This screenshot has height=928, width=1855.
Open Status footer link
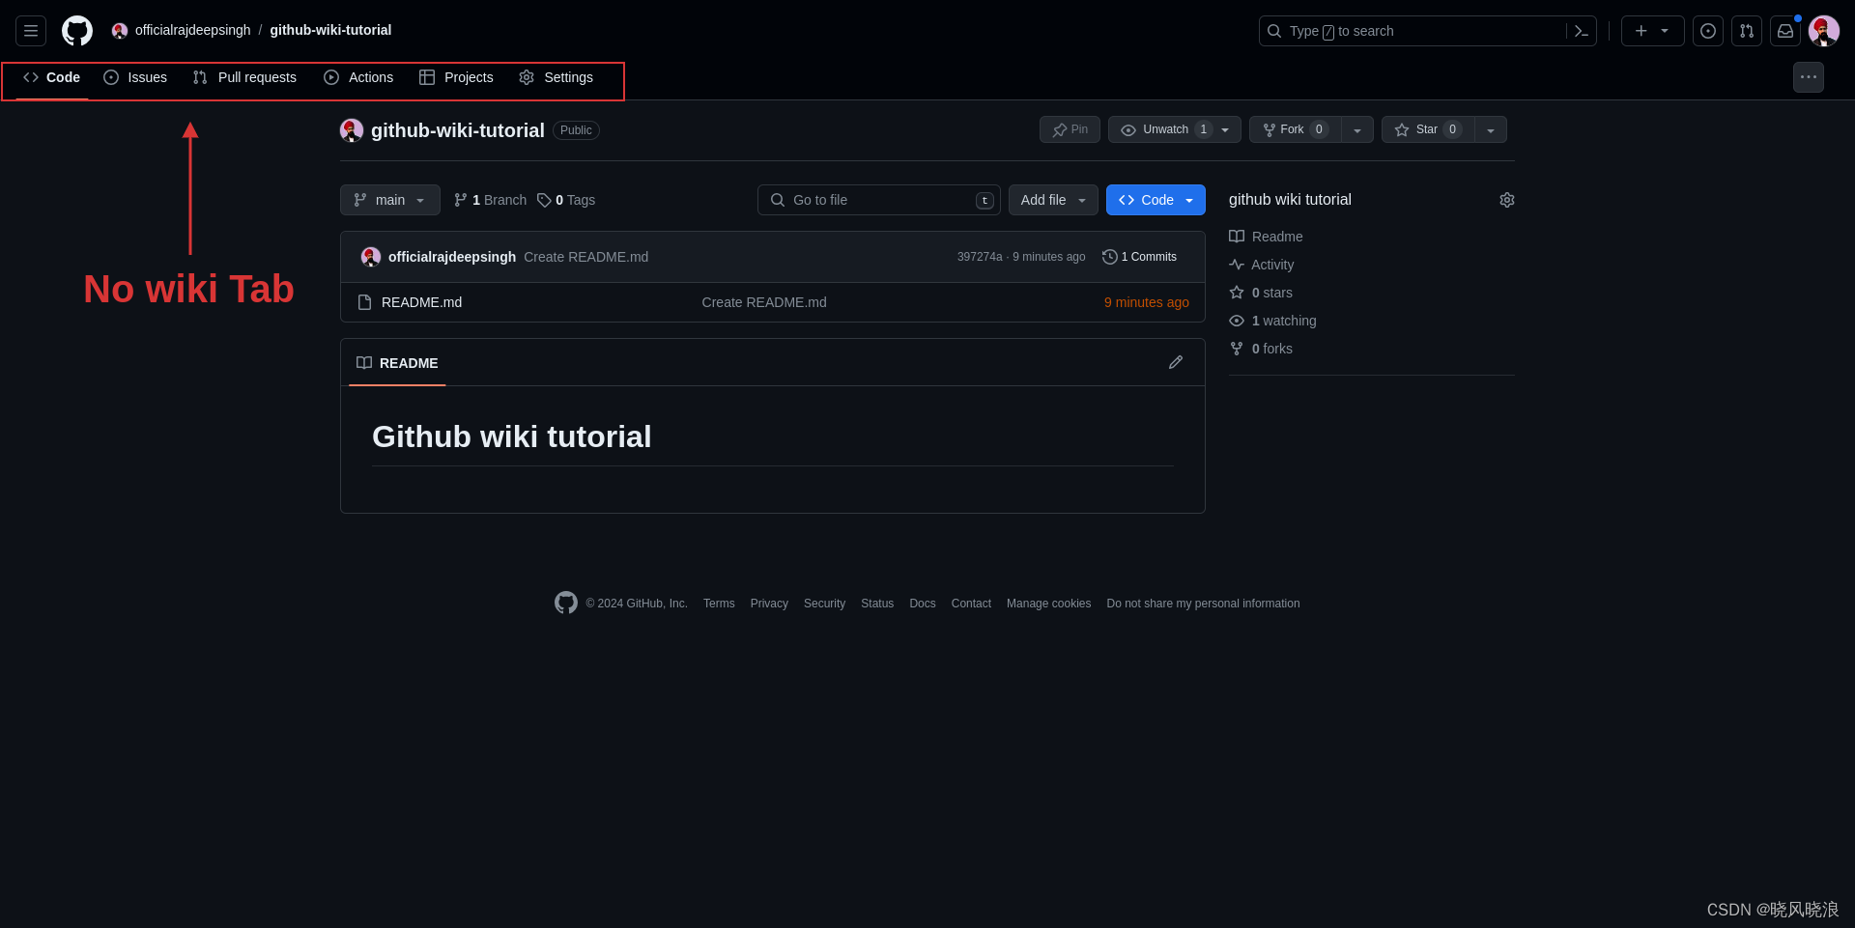[x=877, y=604]
